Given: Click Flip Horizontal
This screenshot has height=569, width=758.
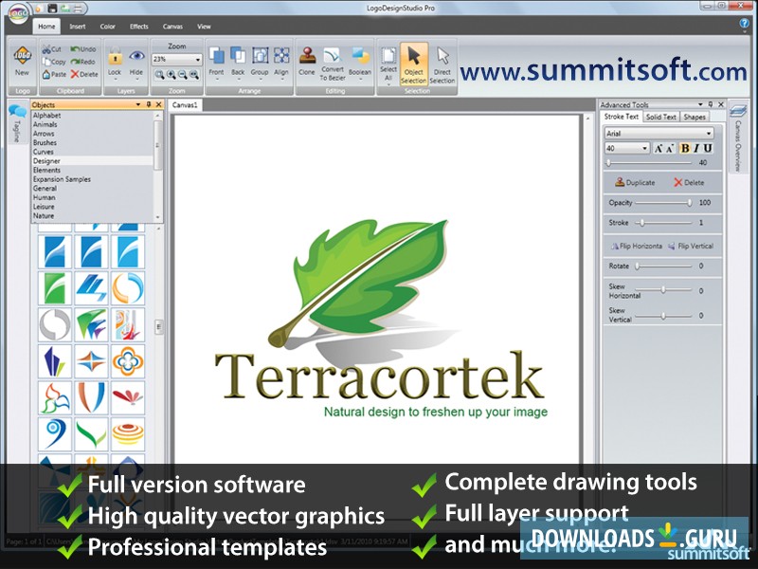Looking at the screenshot, I should [x=638, y=245].
